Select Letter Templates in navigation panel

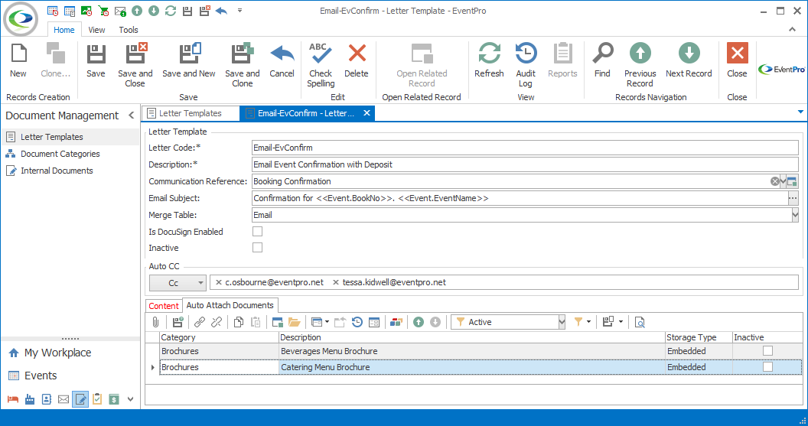[51, 137]
